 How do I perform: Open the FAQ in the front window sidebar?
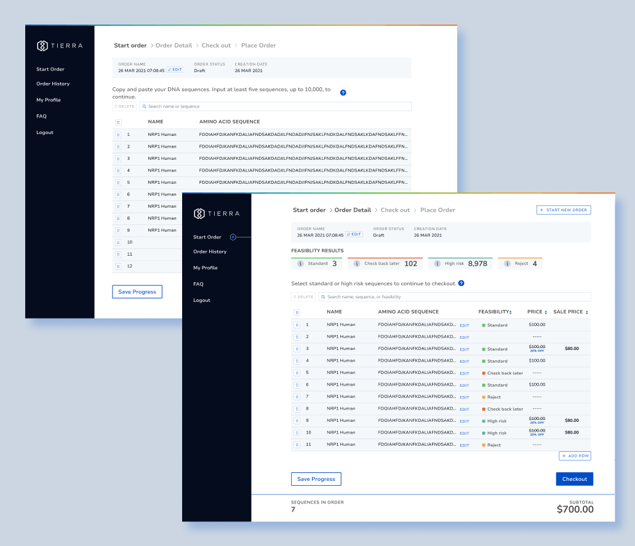pyautogui.click(x=198, y=284)
